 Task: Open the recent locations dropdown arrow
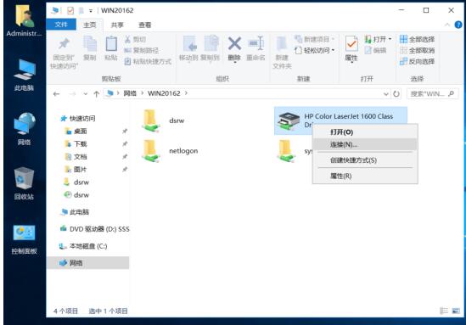[x=85, y=94]
